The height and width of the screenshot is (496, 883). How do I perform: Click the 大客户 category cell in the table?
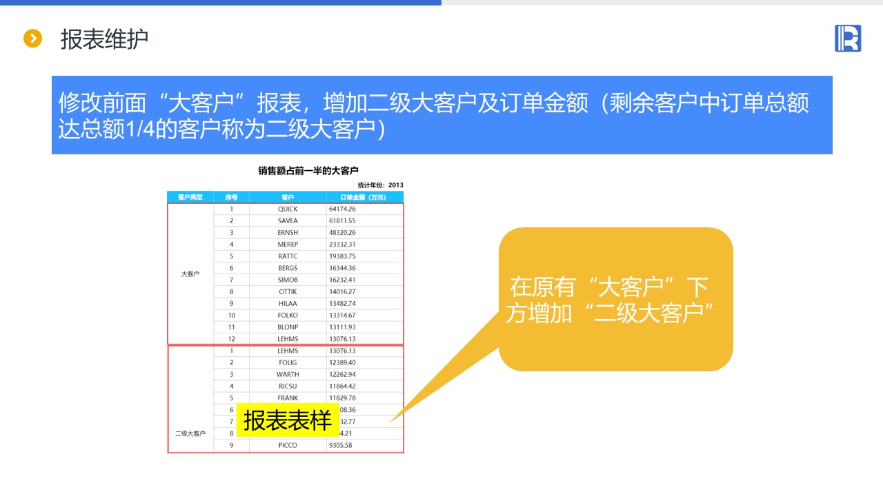[x=190, y=274]
